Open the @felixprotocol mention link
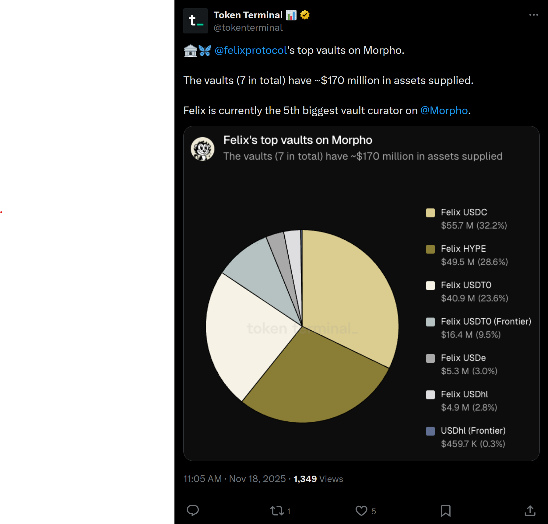Viewport: 548px width, 524px height. click(x=251, y=50)
